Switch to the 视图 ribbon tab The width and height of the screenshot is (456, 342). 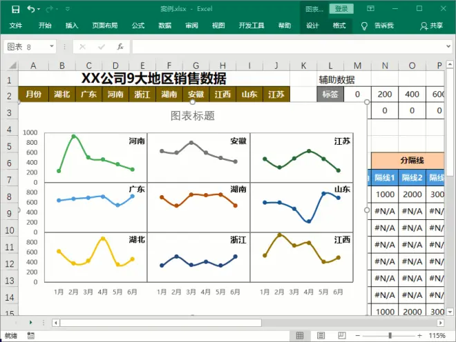(218, 26)
